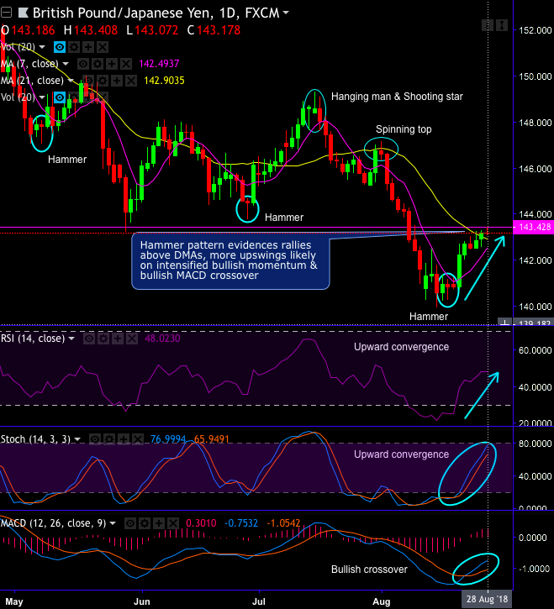Click the Hanging man & Shooting star text

coord(397,97)
